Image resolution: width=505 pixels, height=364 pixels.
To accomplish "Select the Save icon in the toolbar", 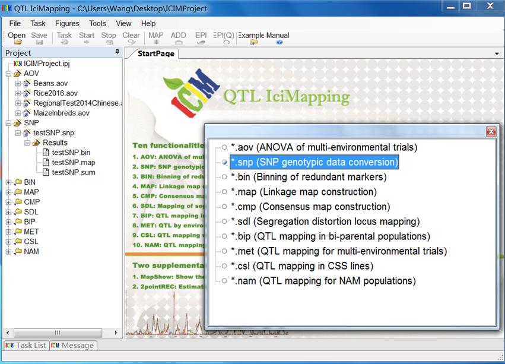I will (39, 37).
